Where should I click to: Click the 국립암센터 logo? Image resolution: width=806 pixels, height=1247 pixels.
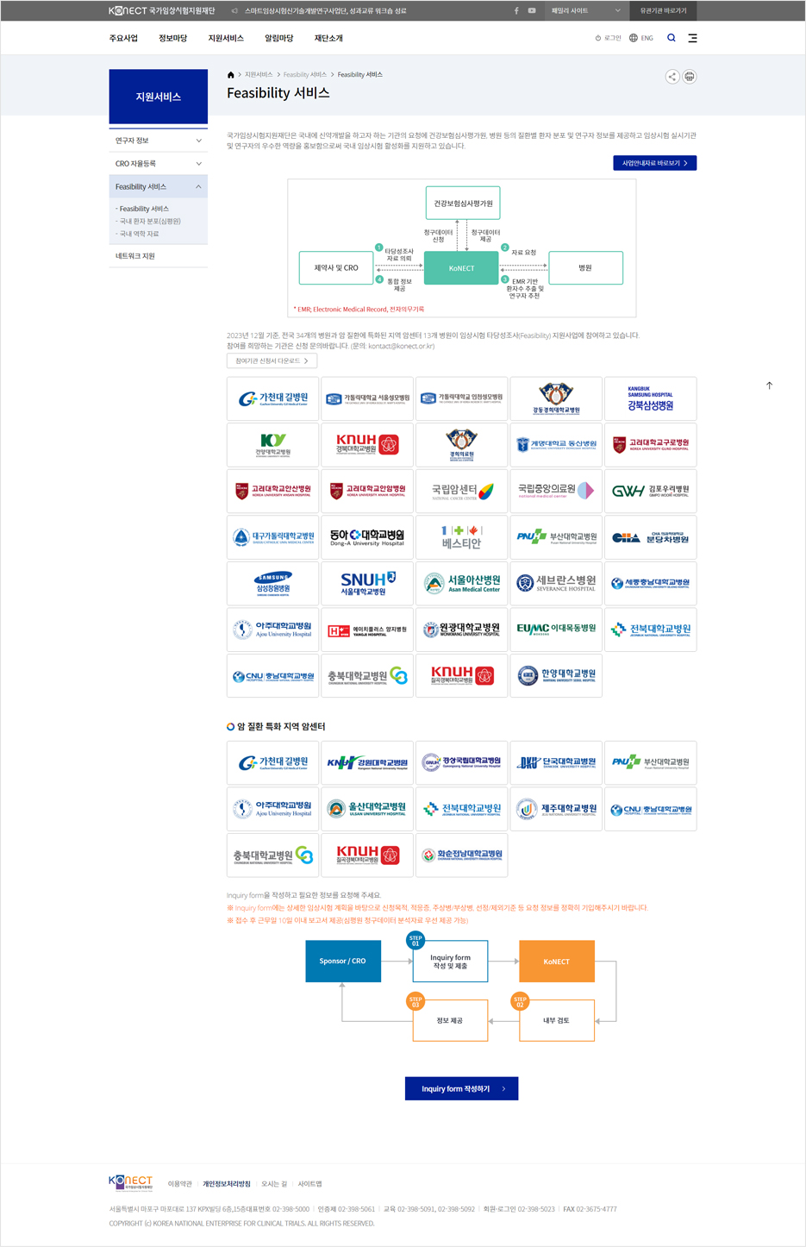click(x=462, y=491)
